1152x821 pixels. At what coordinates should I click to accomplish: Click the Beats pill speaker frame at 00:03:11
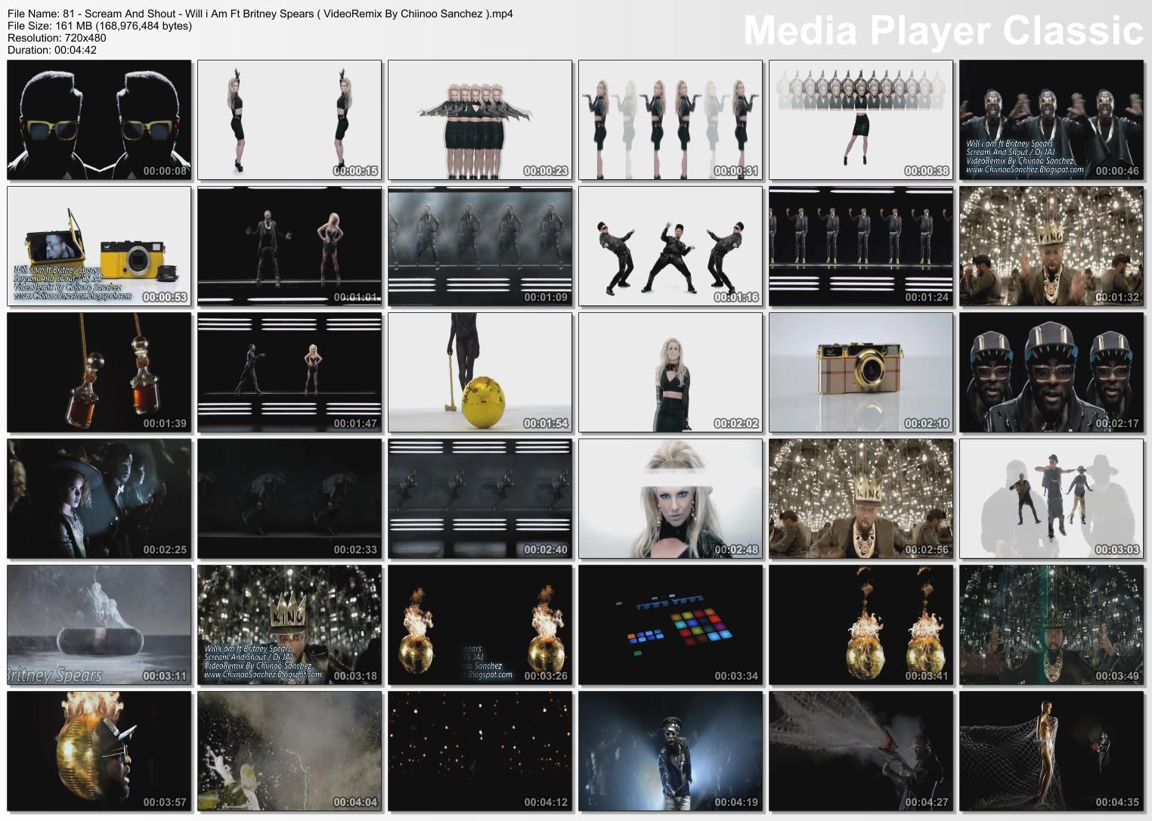[97, 624]
